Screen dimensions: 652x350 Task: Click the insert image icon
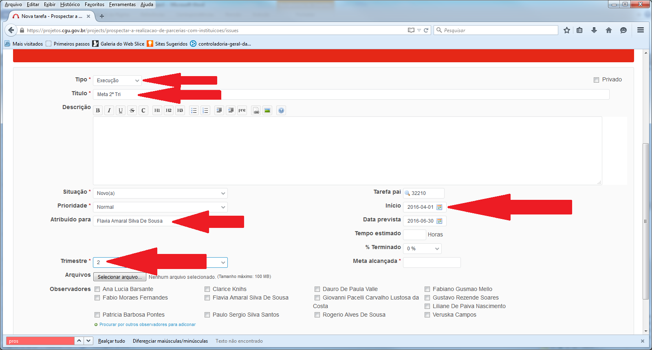coord(267,110)
